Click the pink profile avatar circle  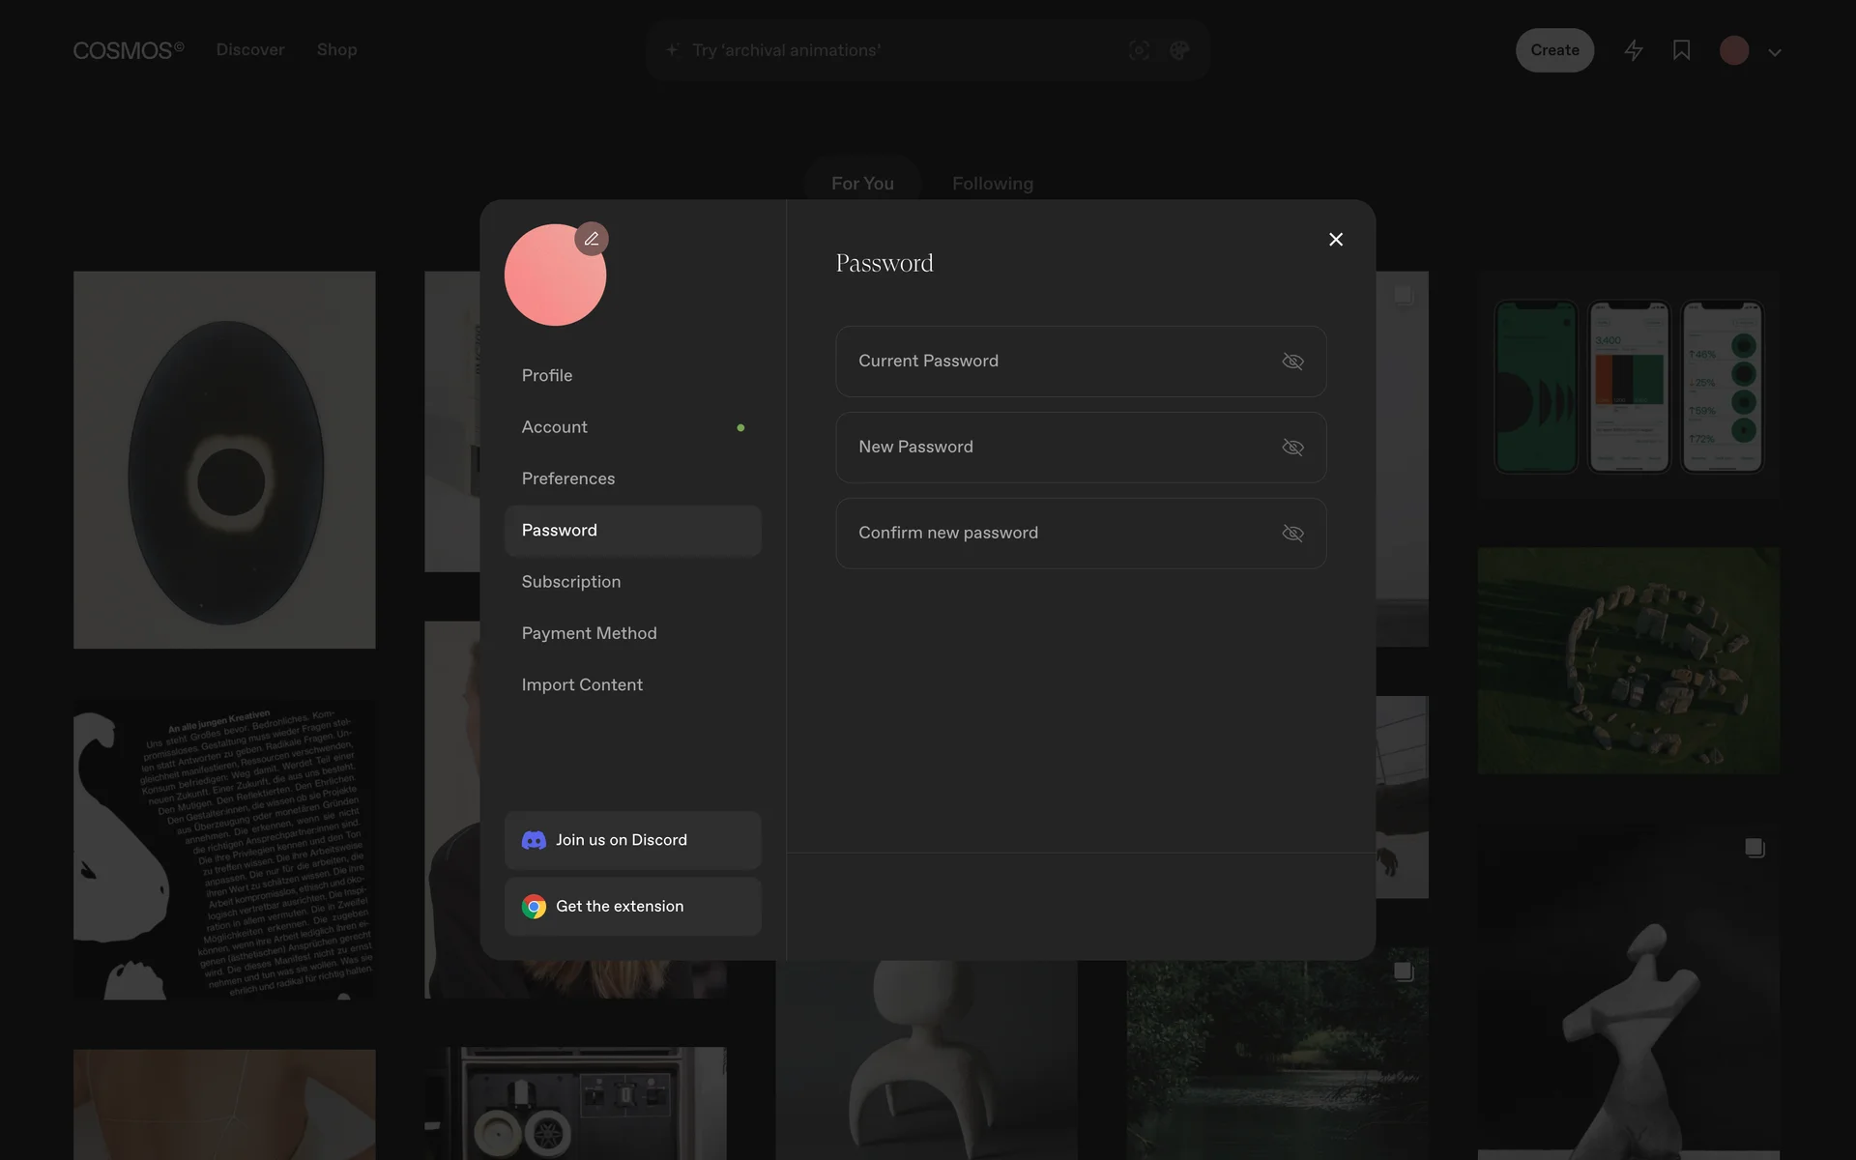(551, 282)
